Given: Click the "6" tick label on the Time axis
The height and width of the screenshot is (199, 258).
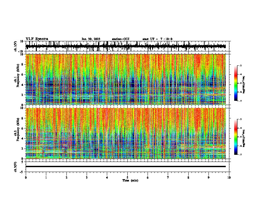Looking at the screenshot, I should (x=148, y=178).
